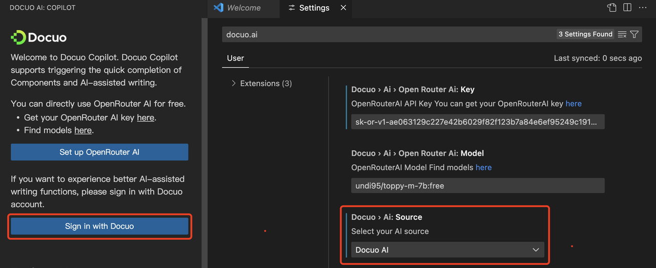Split the editor to the right

tap(627, 8)
